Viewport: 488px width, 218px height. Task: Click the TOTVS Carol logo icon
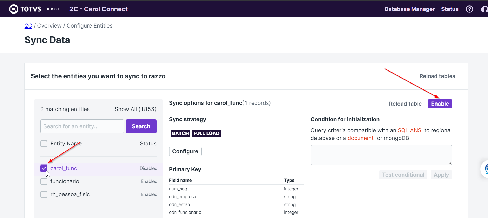pyautogui.click(x=14, y=9)
